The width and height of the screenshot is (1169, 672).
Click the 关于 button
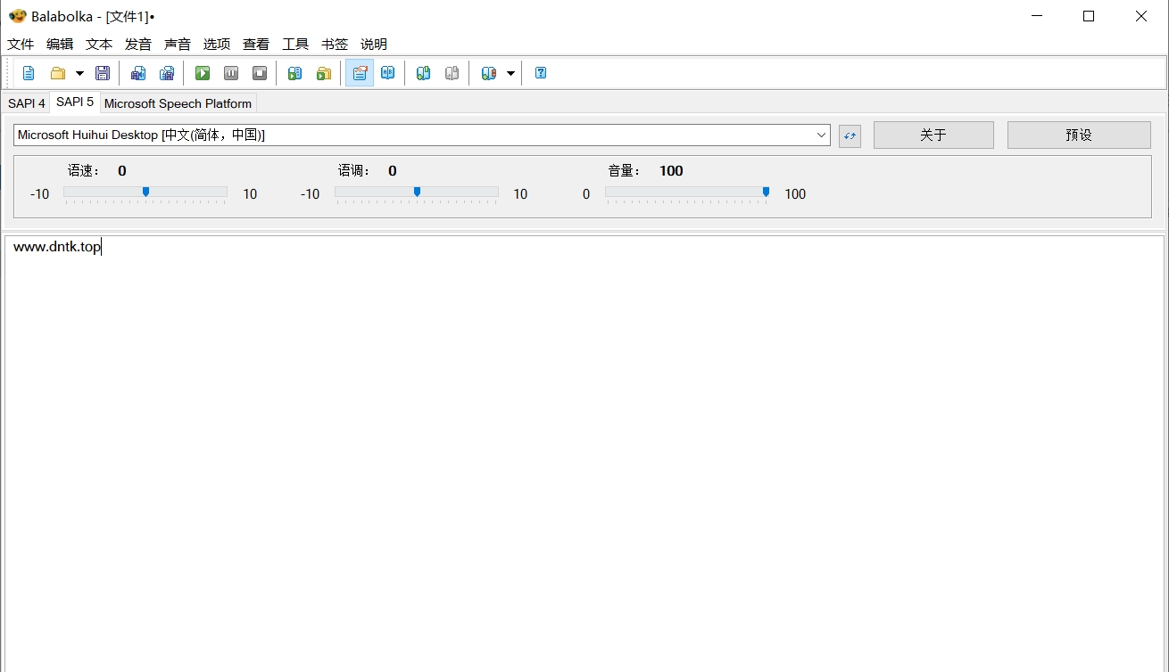point(933,135)
